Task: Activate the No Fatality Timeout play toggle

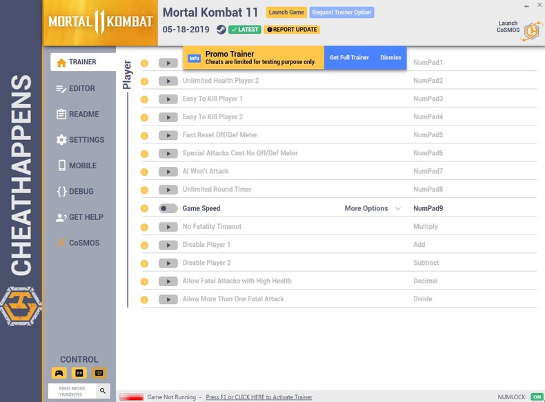Action: pos(168,227)
